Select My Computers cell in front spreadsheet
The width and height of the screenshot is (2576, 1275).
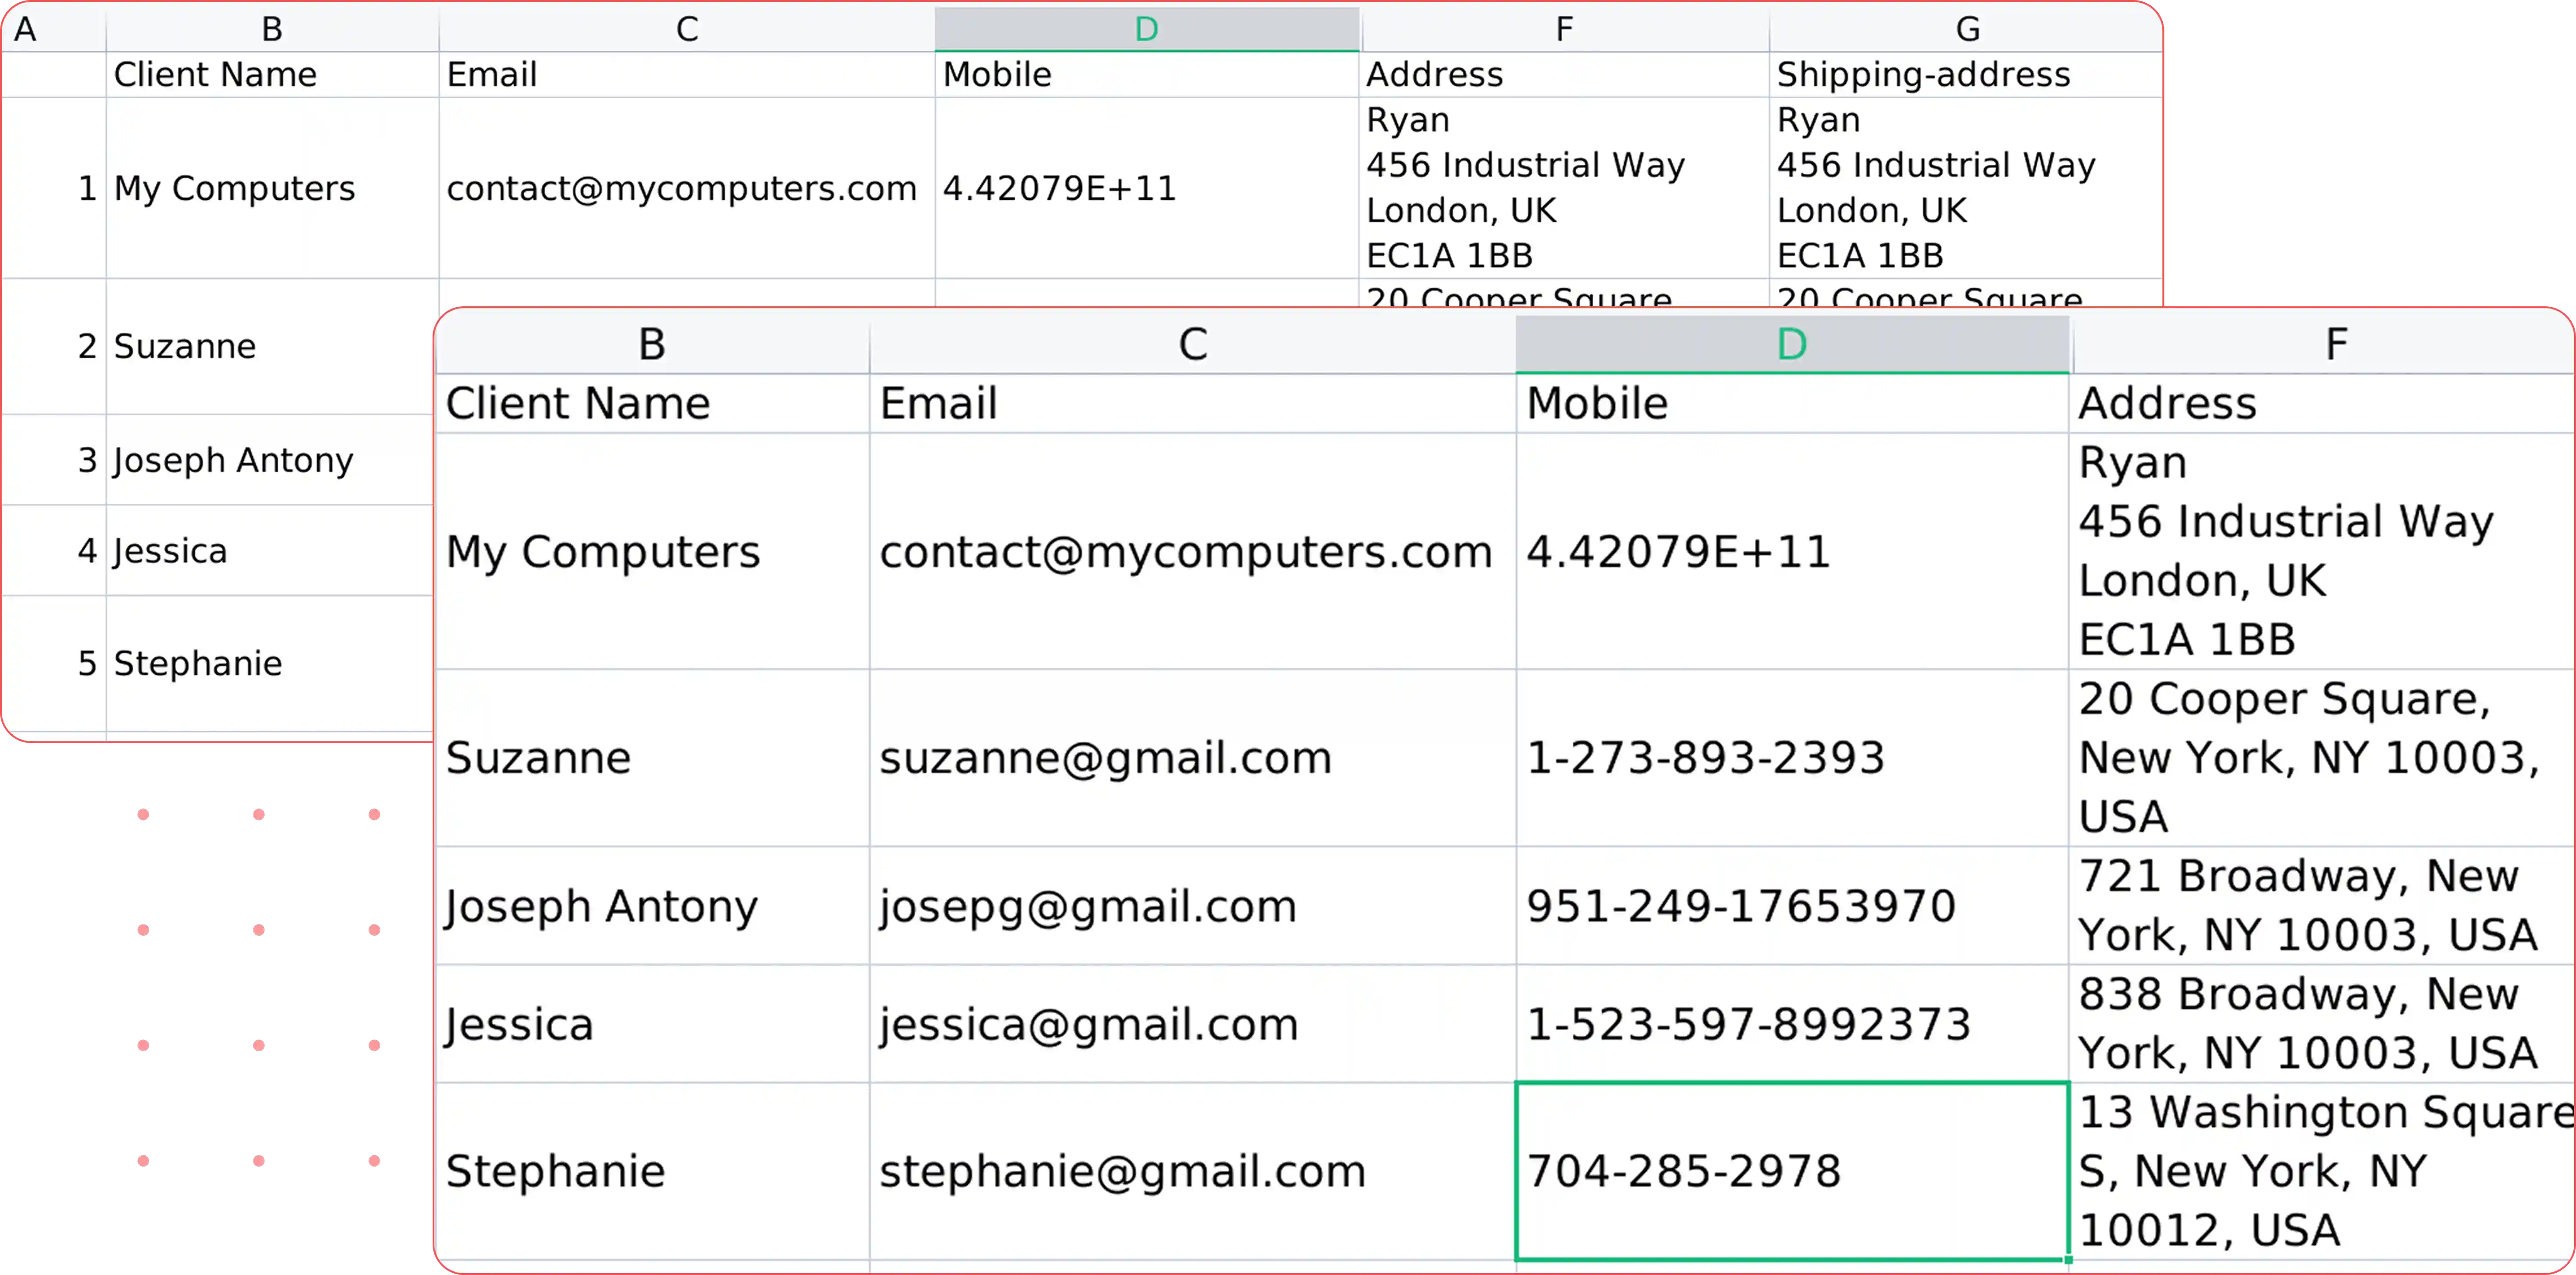(x=652, y=552)
